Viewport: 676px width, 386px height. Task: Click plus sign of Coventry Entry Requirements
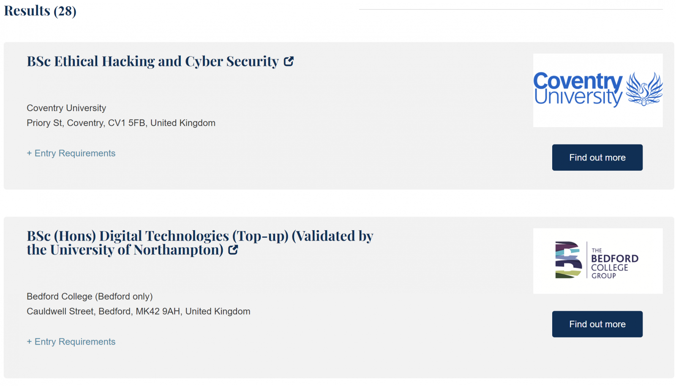[29, 153]
